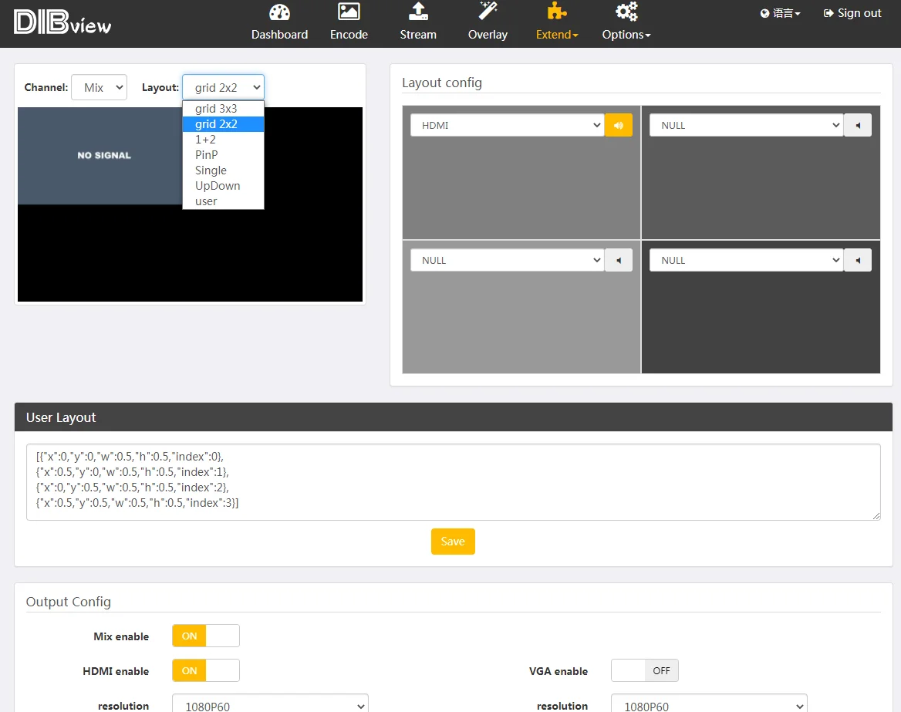The image size is (901, 712).
Task: Open the Extend puzzle piece icon
Action: click(x=557, y=11)
